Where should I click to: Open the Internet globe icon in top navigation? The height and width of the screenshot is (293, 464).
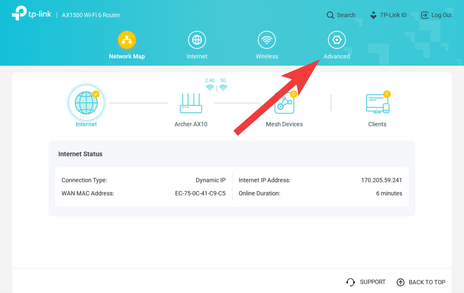[x=197, y=40]
